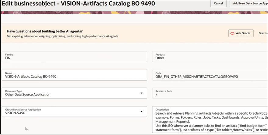Click Add New Data Source Application button
The image size is (268, 135).
(249, 3)
